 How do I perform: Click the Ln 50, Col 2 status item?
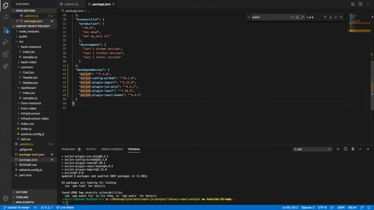coord(290,208)
